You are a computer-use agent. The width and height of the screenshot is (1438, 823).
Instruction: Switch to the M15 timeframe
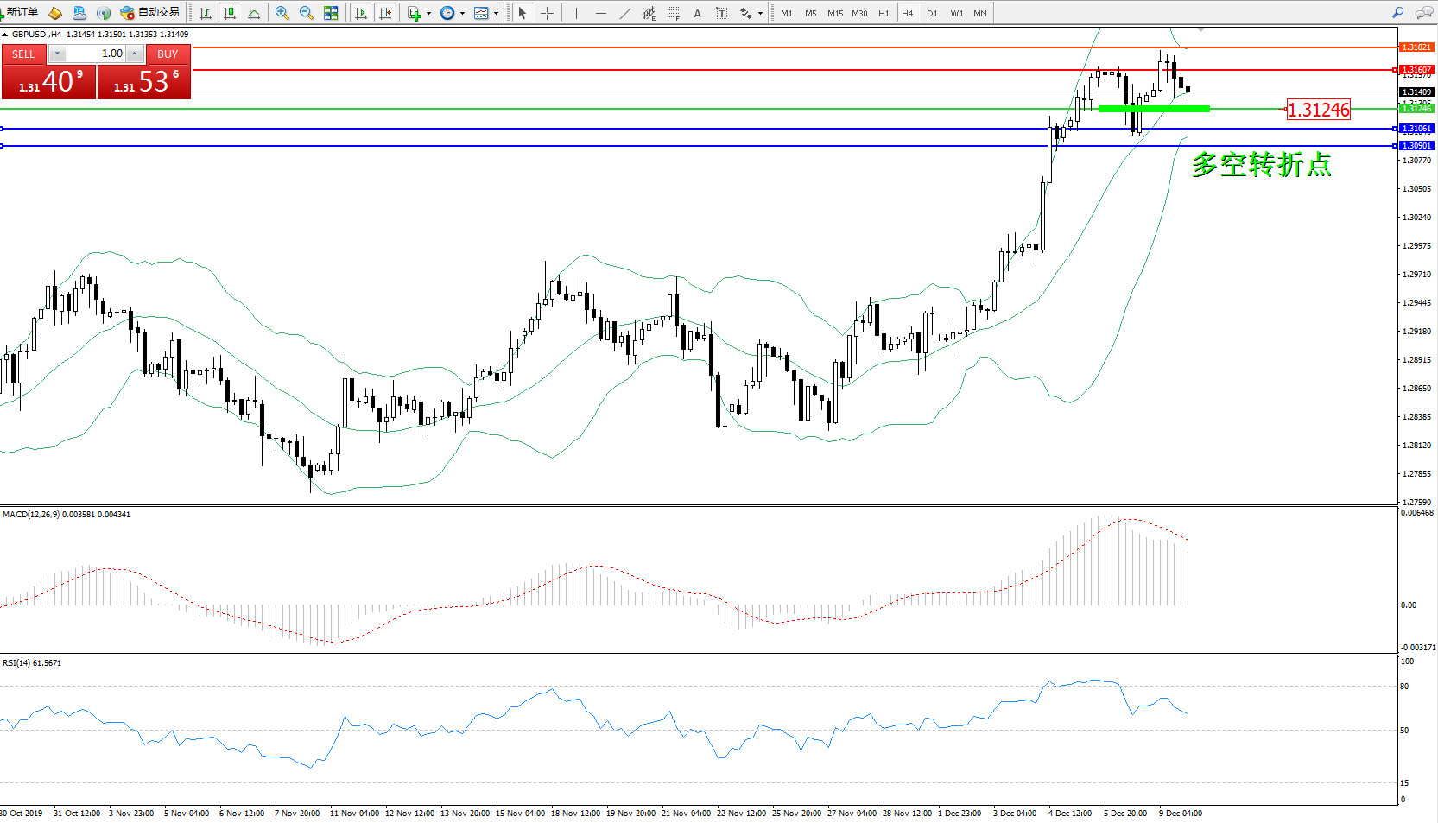click(x=834, y=13)
